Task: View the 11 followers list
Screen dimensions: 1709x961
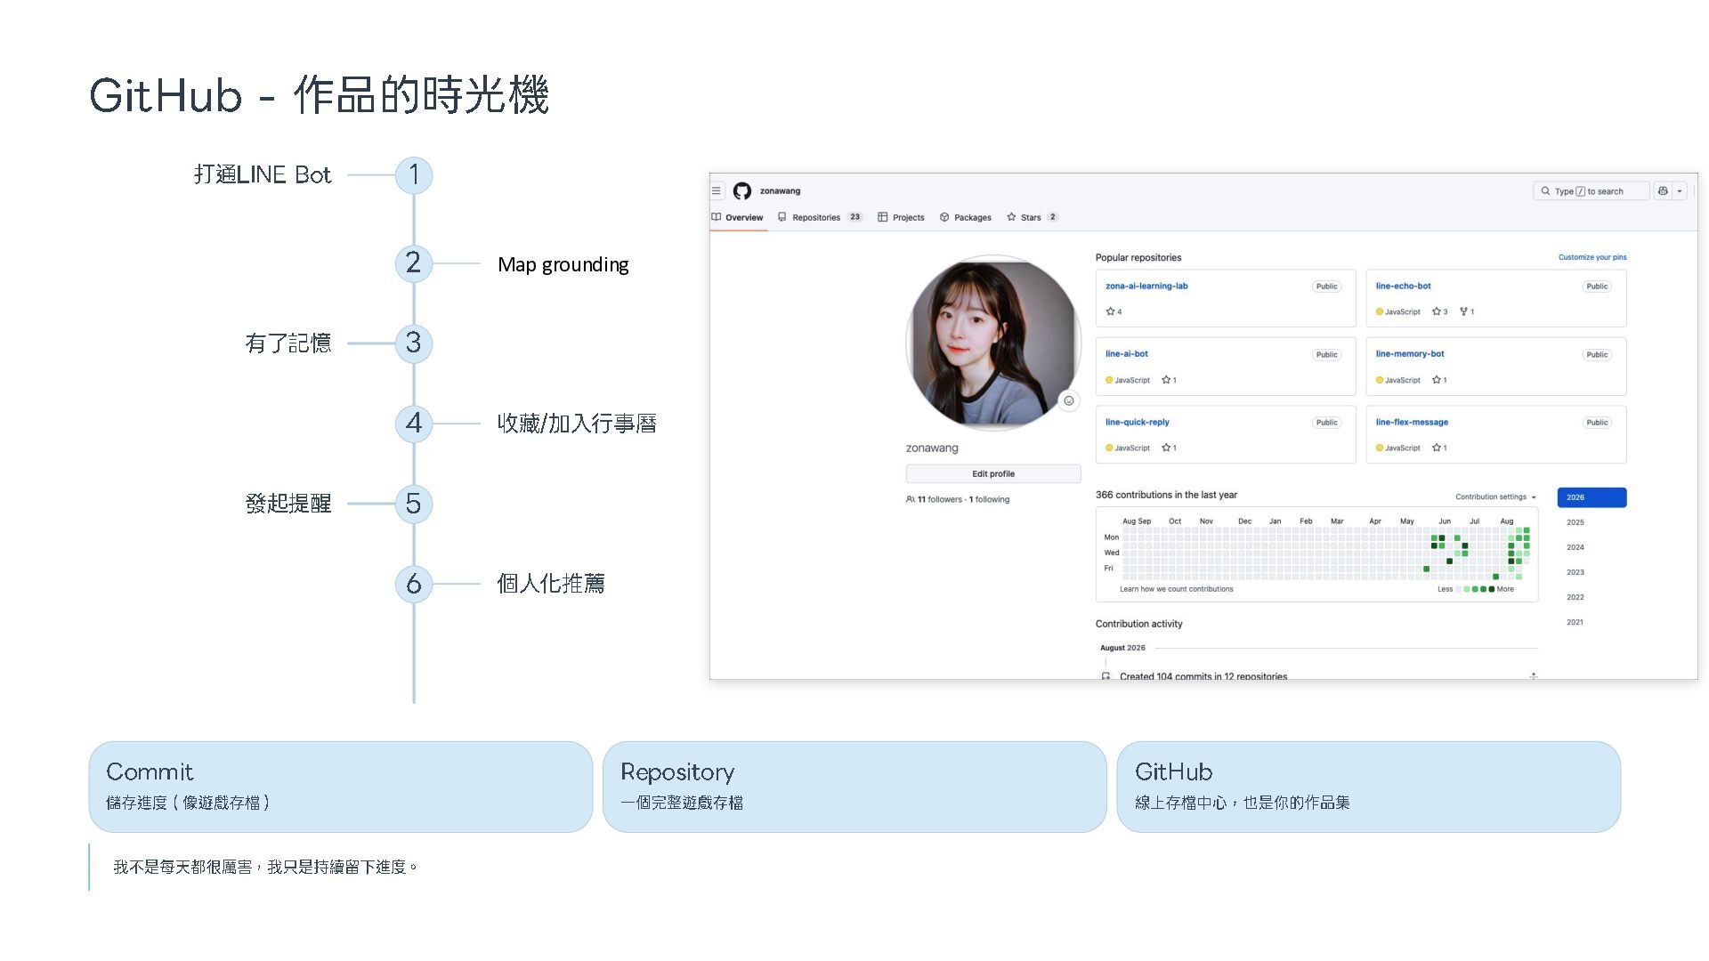Action: pos(935,499)
